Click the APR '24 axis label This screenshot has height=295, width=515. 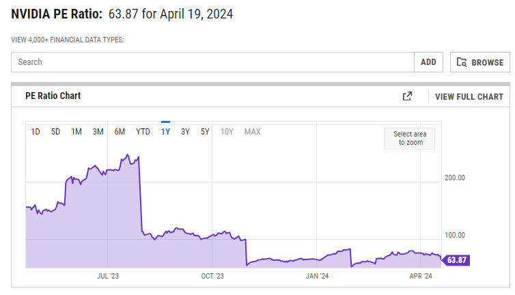421,276
